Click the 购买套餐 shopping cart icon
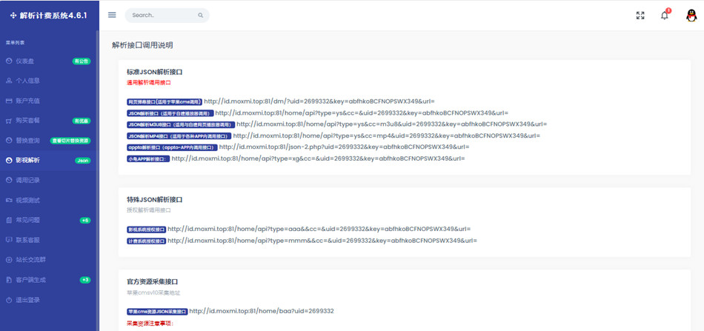 pyautogui.click(x=9, y=121)
